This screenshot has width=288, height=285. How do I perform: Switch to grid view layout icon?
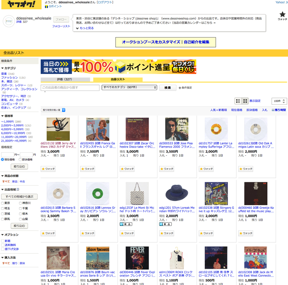pos(245,101)
